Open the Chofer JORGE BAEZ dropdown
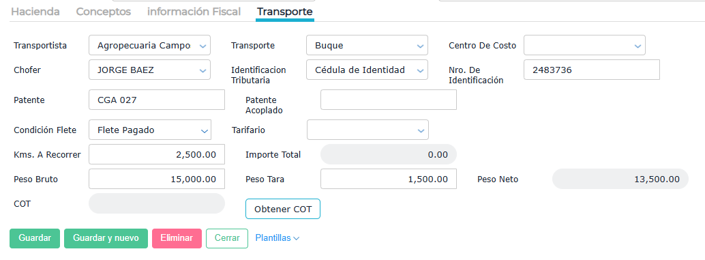The width and height of the screenshot is (705, 260). (x=149, y=70)
